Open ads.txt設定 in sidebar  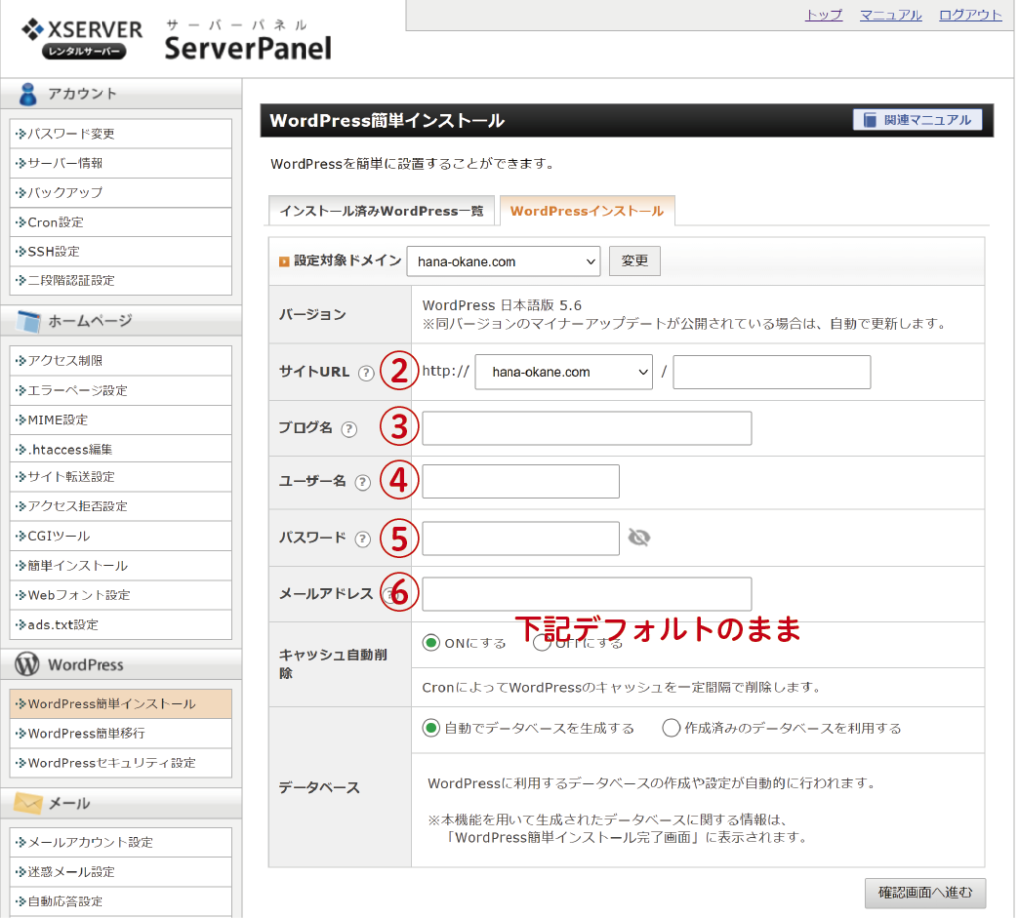(x=120, y=625)
